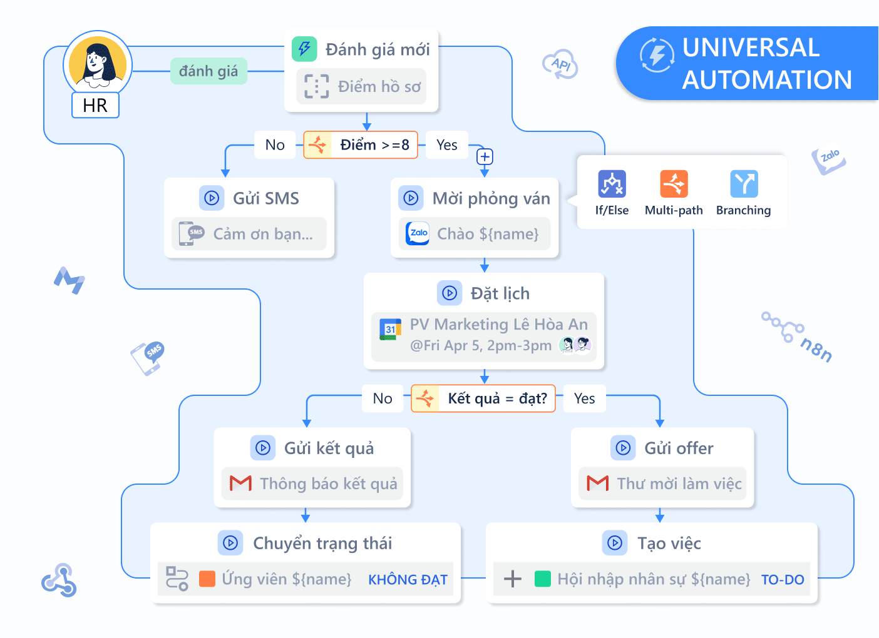
Task: Click the @Fri Apr 5, 2pm-3pm time text
Action: click(x=481, y=345)
